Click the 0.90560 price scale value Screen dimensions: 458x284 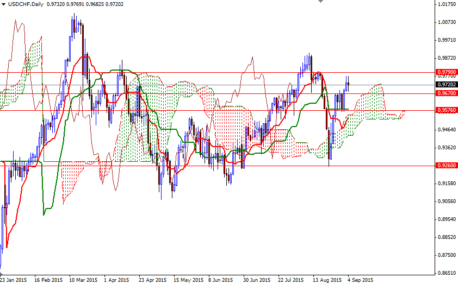pyautogui.click(x=447, y=201)
